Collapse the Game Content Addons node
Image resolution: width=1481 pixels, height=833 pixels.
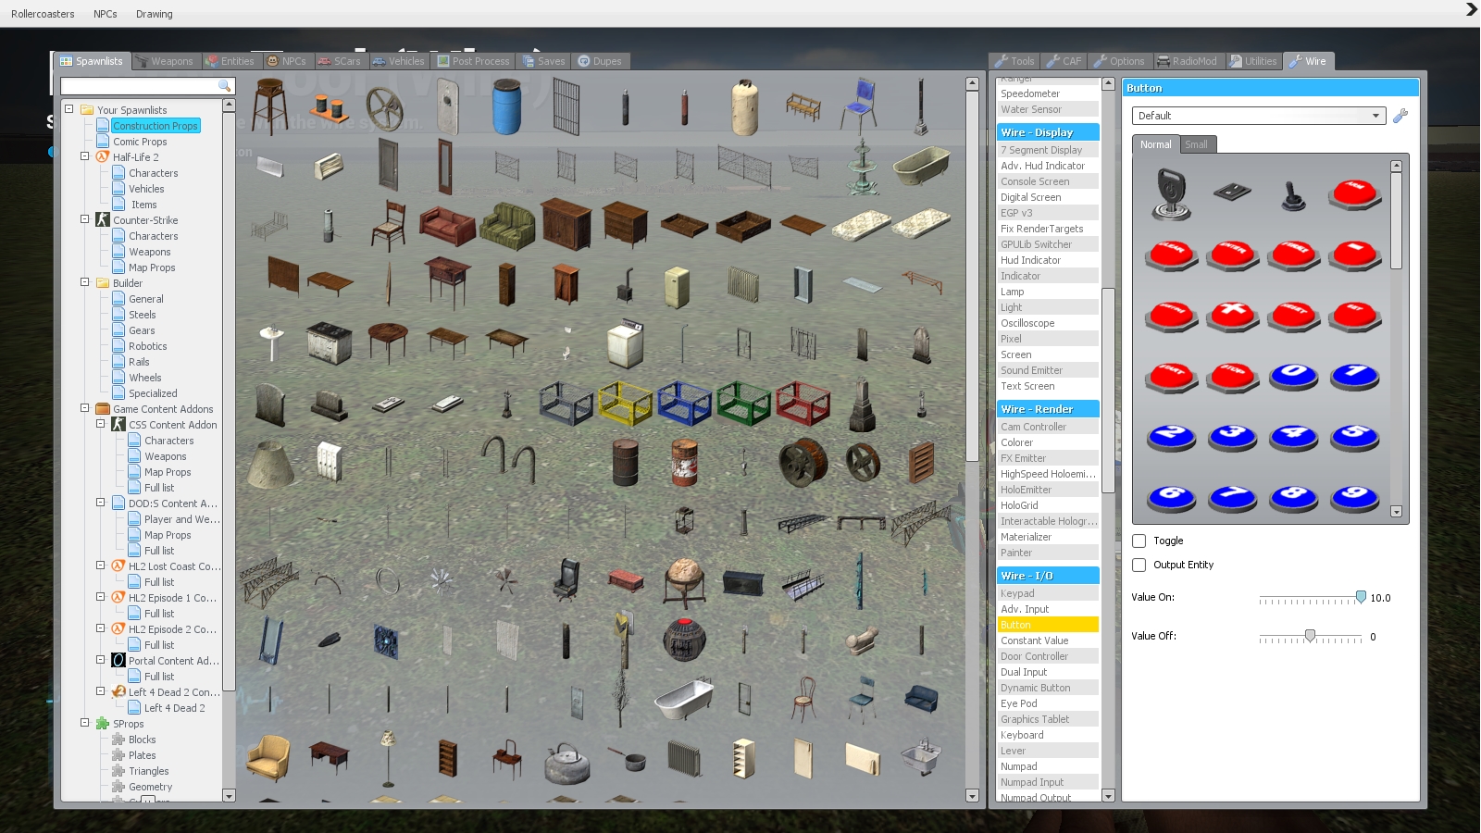[x=85, y=408]
